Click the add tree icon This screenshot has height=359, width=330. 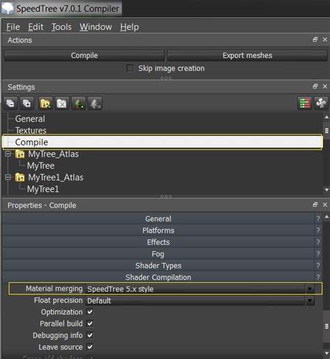pos(79,103)
